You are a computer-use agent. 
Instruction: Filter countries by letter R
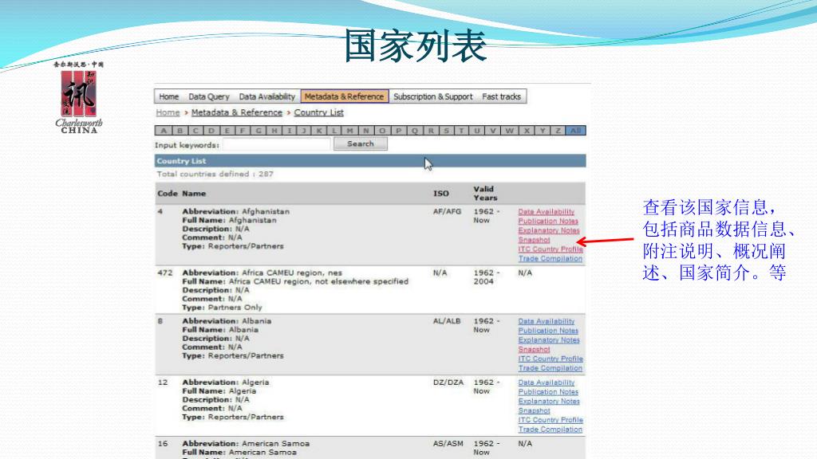[431, 131]
